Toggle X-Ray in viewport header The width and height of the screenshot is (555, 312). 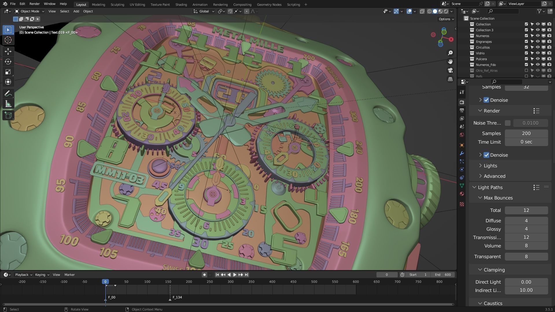point(422,11)
